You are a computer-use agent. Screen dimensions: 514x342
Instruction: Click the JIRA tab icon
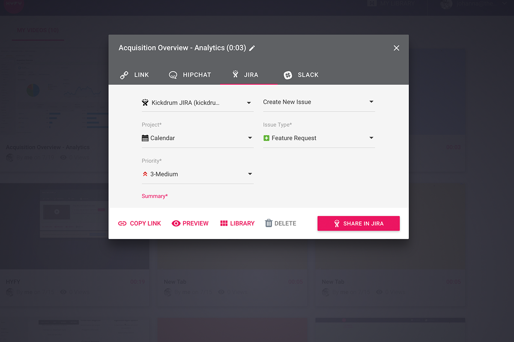pyautogui.click(x=235, y=74)
